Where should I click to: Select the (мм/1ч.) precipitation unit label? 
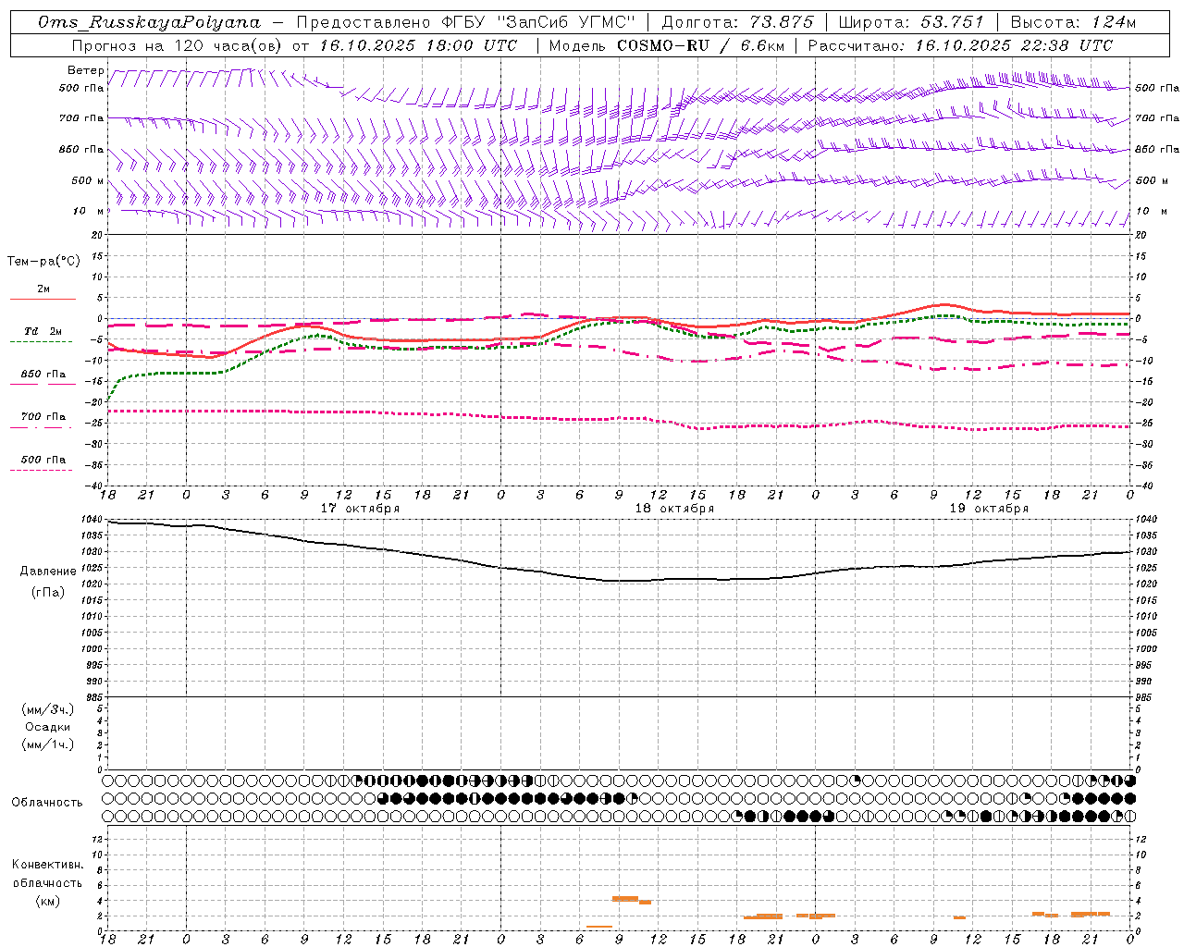48,744
